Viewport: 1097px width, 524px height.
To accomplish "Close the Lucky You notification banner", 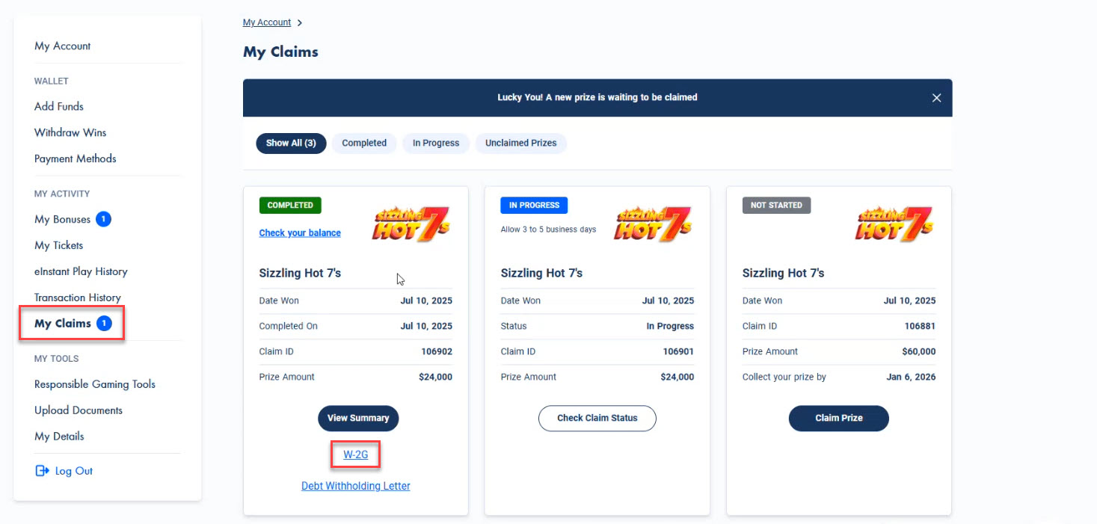I will [x=936, y=98].
